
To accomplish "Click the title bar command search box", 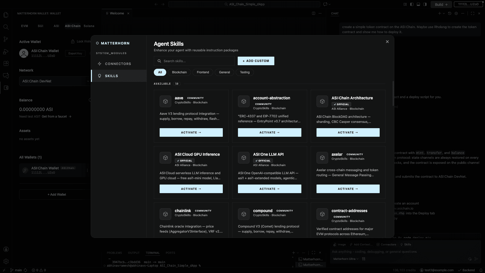I will click(244, 4).
